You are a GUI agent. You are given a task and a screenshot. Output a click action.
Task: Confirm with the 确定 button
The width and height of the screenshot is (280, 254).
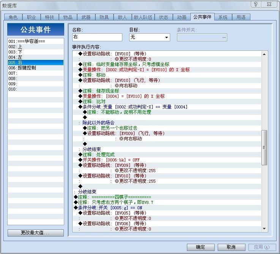(201, 247)
